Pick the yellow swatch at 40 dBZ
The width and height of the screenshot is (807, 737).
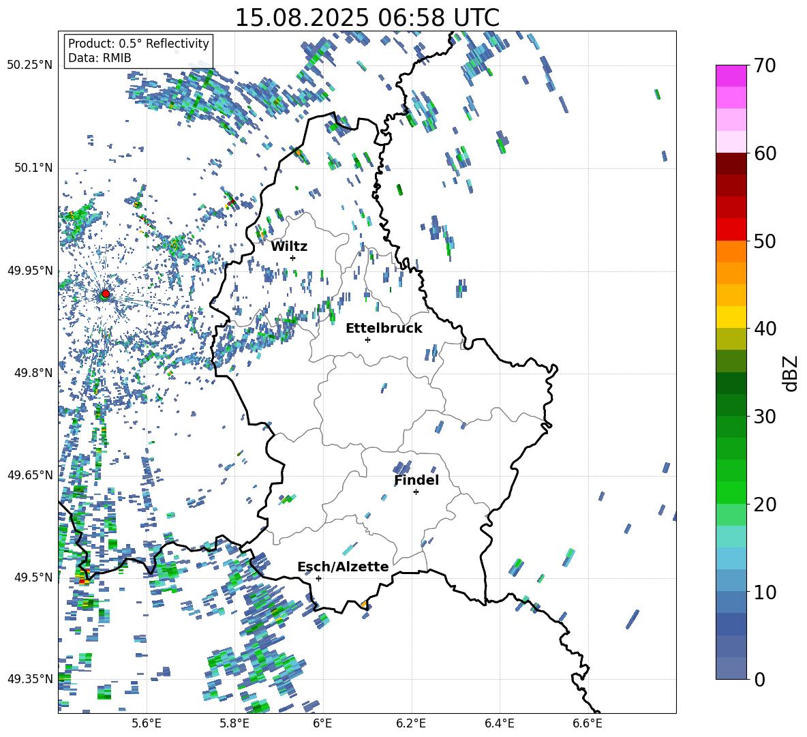coord(731,317)
